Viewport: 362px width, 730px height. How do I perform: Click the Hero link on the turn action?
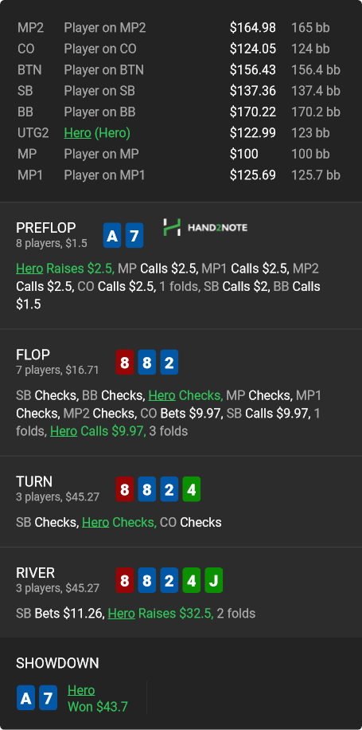(x=95, y=522)
